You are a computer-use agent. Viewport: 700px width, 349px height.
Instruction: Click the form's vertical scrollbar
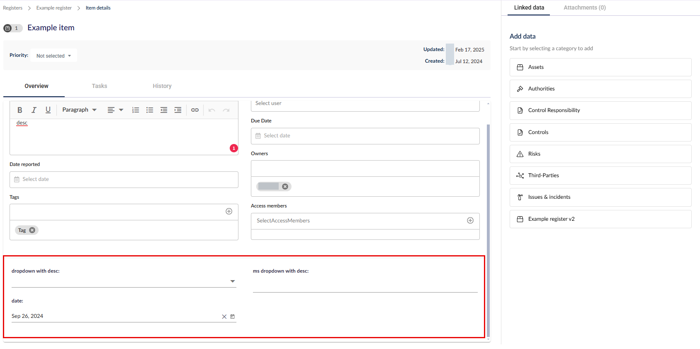tap(488, 230)
